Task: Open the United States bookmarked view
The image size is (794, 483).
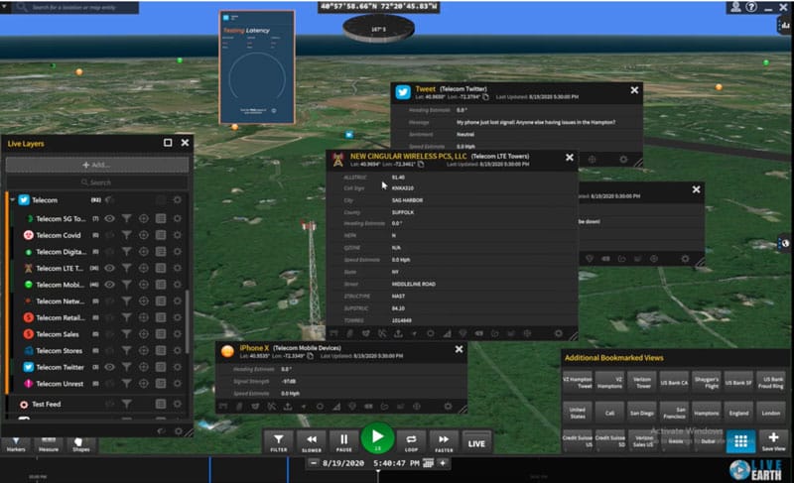Action: (x=578, y=413)
